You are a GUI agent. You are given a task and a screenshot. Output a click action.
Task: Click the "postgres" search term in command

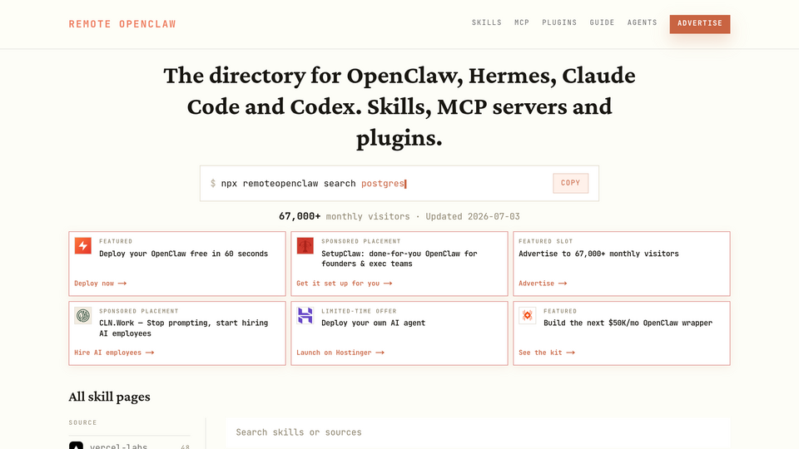pos(383,183)
